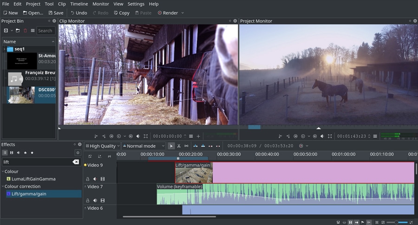This screenshot has height=225, width=418.
Task: Click the Render button
Action: (168, 13)
